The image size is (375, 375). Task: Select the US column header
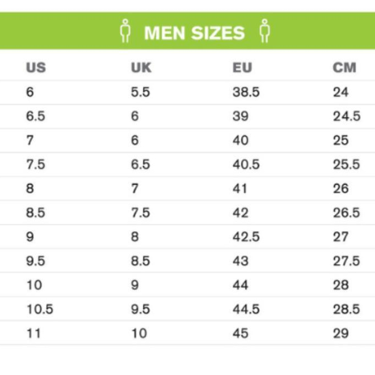(x=36, y=68)
